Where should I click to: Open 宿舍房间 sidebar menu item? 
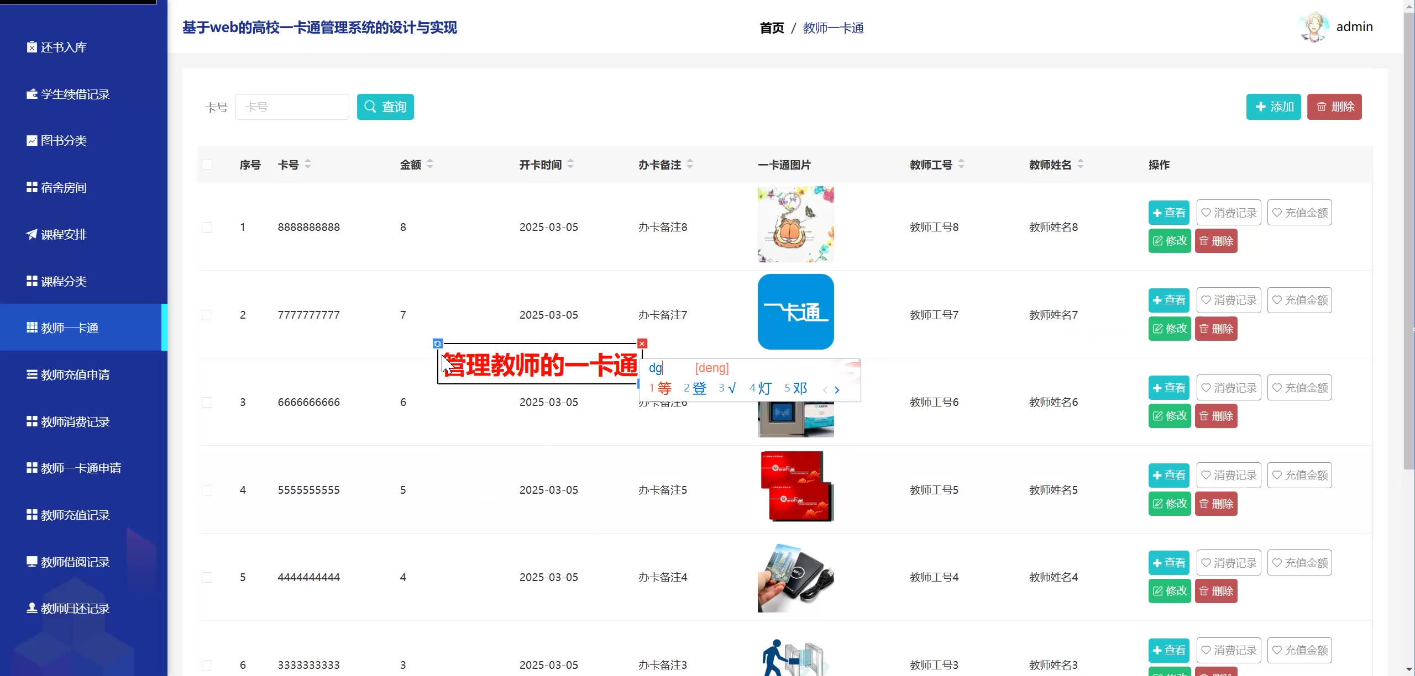pyautogui.click(x=64, y=187)
